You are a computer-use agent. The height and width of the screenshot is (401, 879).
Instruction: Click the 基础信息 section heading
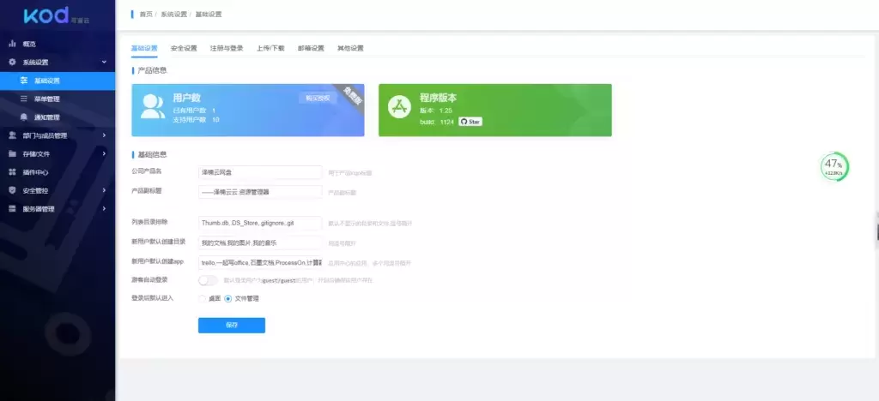point(152,154)
